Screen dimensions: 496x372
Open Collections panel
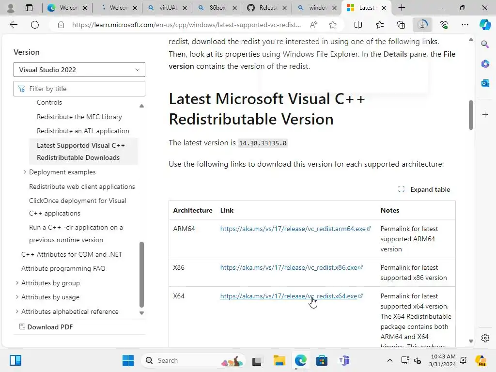tap(401, 25)
